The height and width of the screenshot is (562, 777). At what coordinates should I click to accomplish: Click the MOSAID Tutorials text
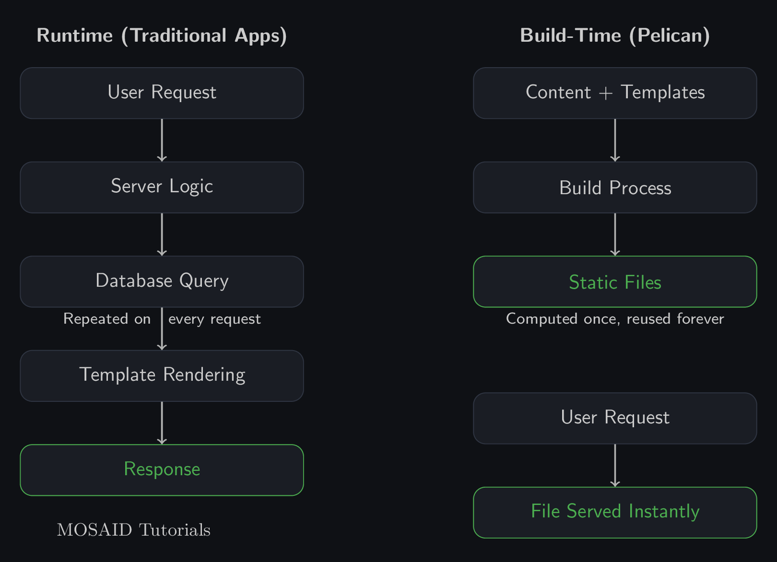pyautogui.click(x=134, y=530)
